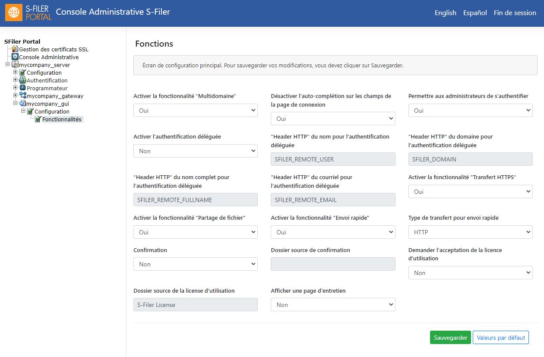The height and width of the screenshot is (357, 544).
Task: Click the SFILER_REMOTE_USER header field
Action: point(333,159)
